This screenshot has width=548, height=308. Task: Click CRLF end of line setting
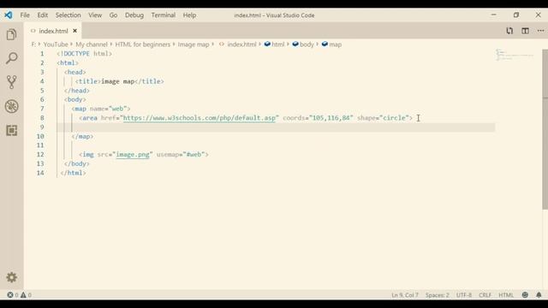click(485, 295)
